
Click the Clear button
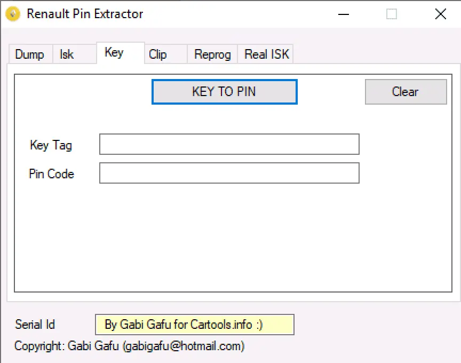(406, 92)
